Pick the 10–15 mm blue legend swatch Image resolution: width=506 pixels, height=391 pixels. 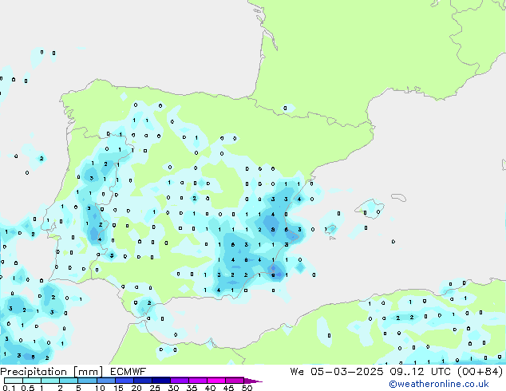pyautogui.click(x=105, y=381)
